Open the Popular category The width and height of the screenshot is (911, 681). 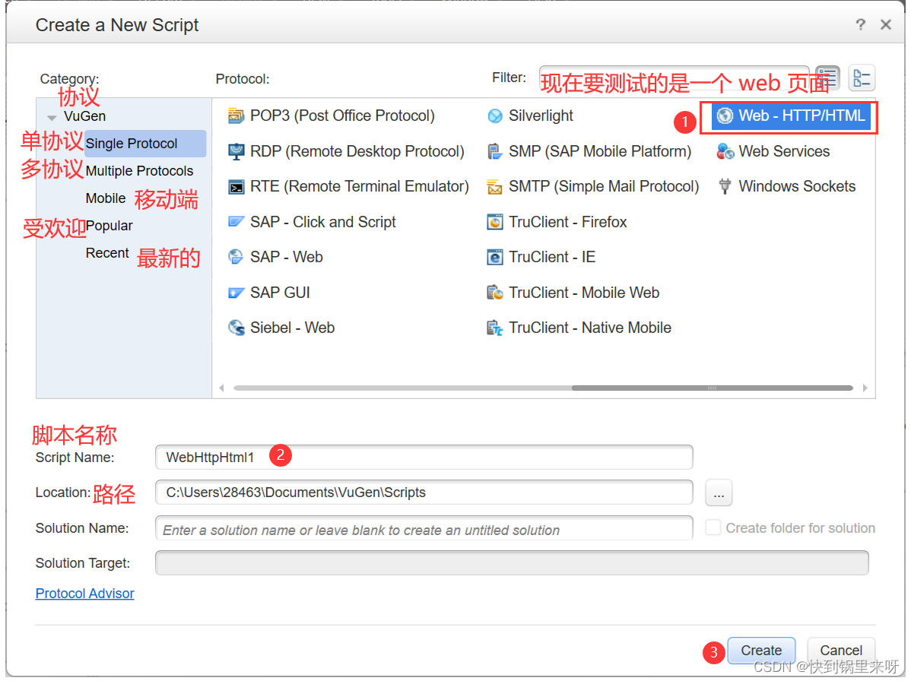(x=110, y=226)
